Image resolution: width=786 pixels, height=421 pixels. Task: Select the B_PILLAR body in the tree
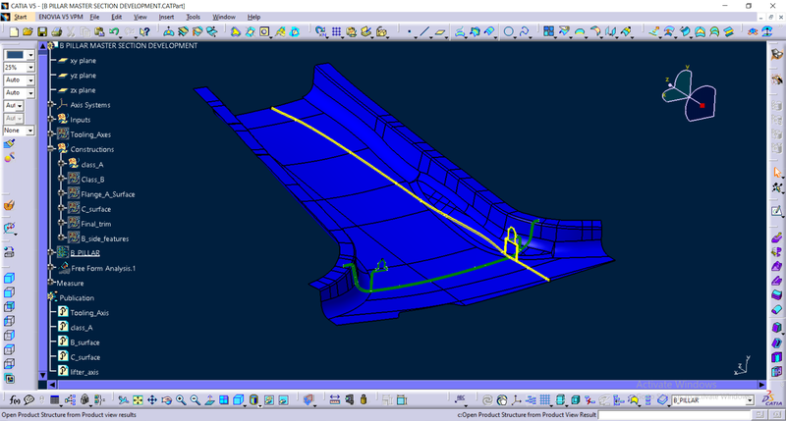pyautogui.click(x=86, y=253)
